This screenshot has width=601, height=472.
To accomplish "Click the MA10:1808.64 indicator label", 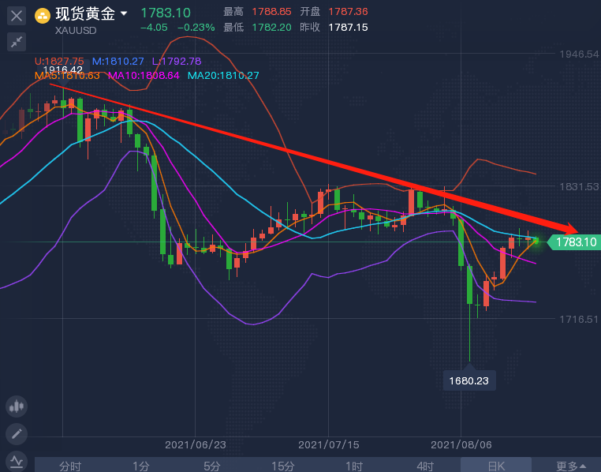I will 144,76.
